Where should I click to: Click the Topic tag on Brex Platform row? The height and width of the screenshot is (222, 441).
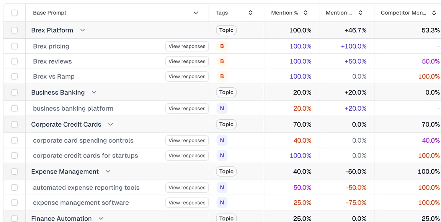click(x=226, y=30)
